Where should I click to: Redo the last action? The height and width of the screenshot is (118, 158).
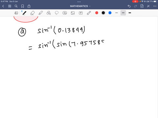pos(136,6)
